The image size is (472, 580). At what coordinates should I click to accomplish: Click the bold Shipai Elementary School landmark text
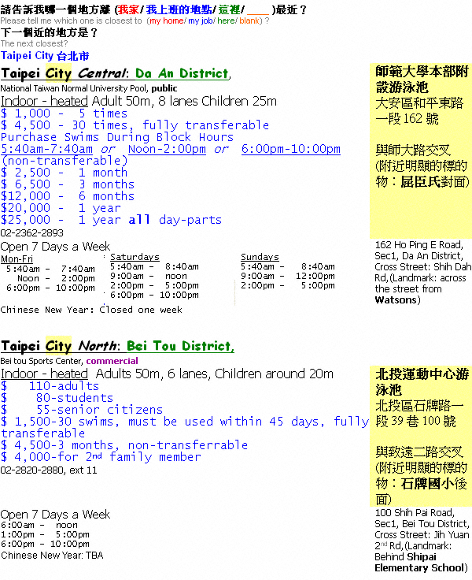(x=419, y=567)
